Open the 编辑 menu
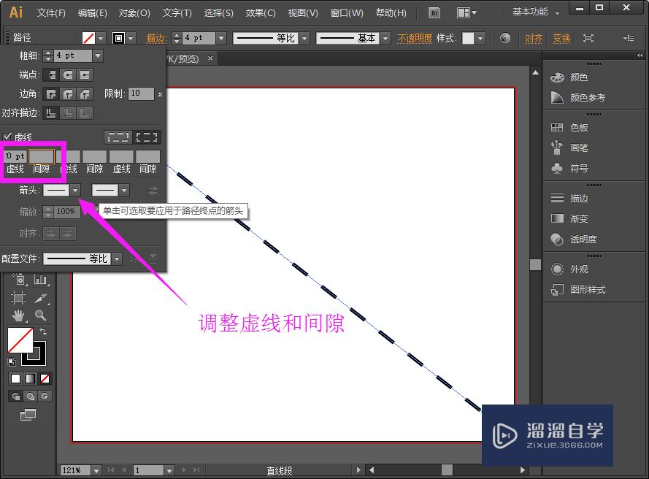This screenshot has width=649, height=479. coord(93,13)
